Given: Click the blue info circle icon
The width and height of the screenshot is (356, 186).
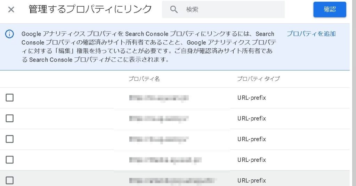Looking at the screenshot, I should pyautogui.click(x=9, y=34).
